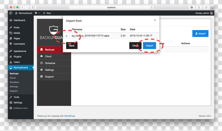Click the browser back arrow

pos(22,7)
